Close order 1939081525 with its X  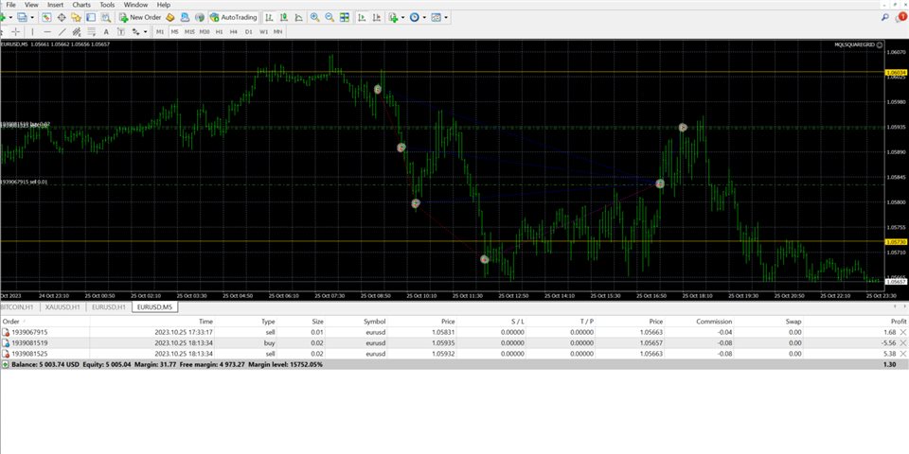(x=902, y=353)
